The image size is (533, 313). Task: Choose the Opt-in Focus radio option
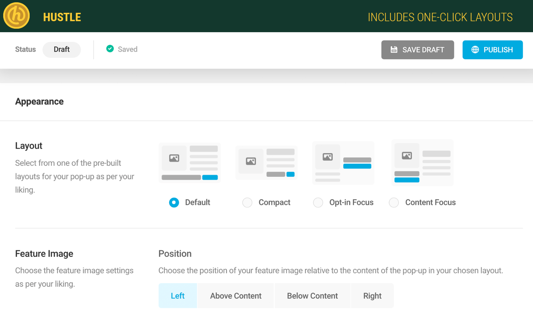coord(318,203)
